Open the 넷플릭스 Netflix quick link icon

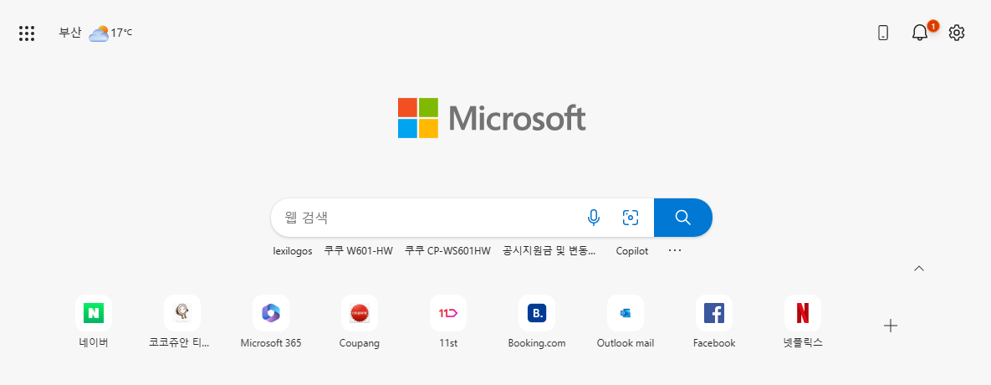pos(803,313)
